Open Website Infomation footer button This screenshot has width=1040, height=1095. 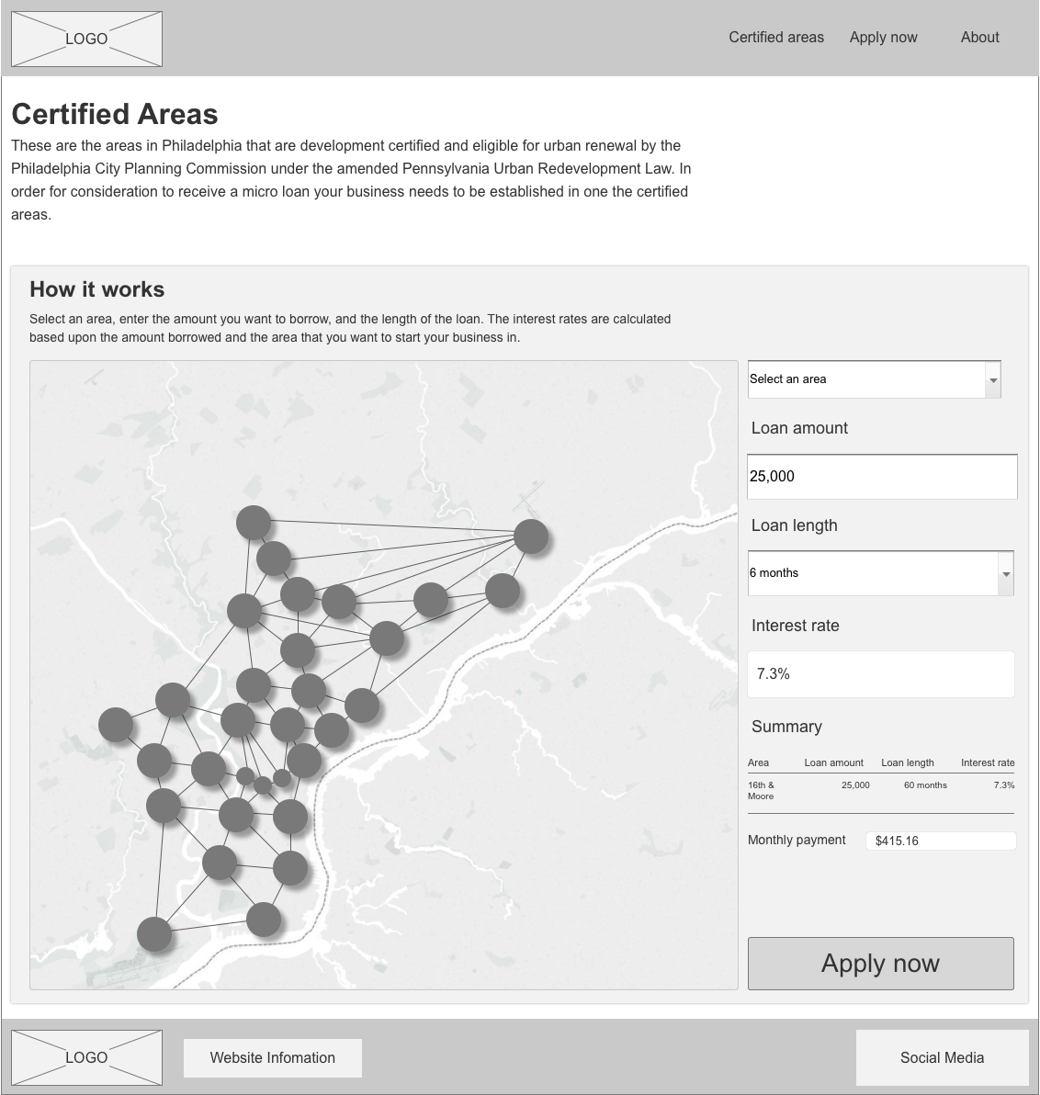pyautogui.click(x=272, y=1057)
